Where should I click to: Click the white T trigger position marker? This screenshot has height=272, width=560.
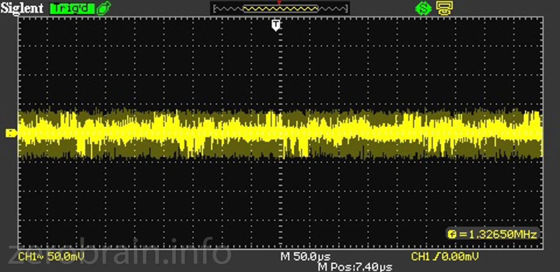point(276,25)
